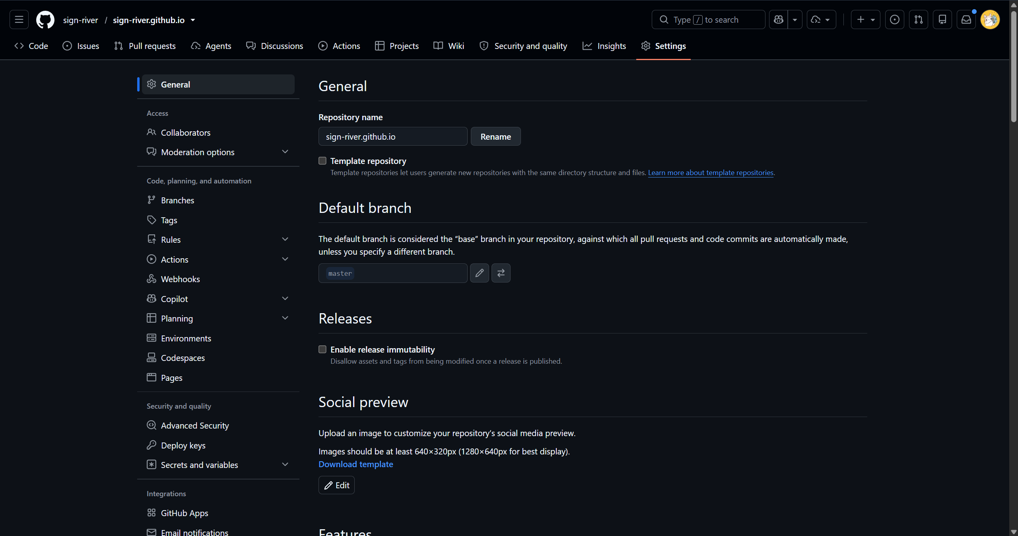Open Email notifications in the sidebar

coord(218,532)
